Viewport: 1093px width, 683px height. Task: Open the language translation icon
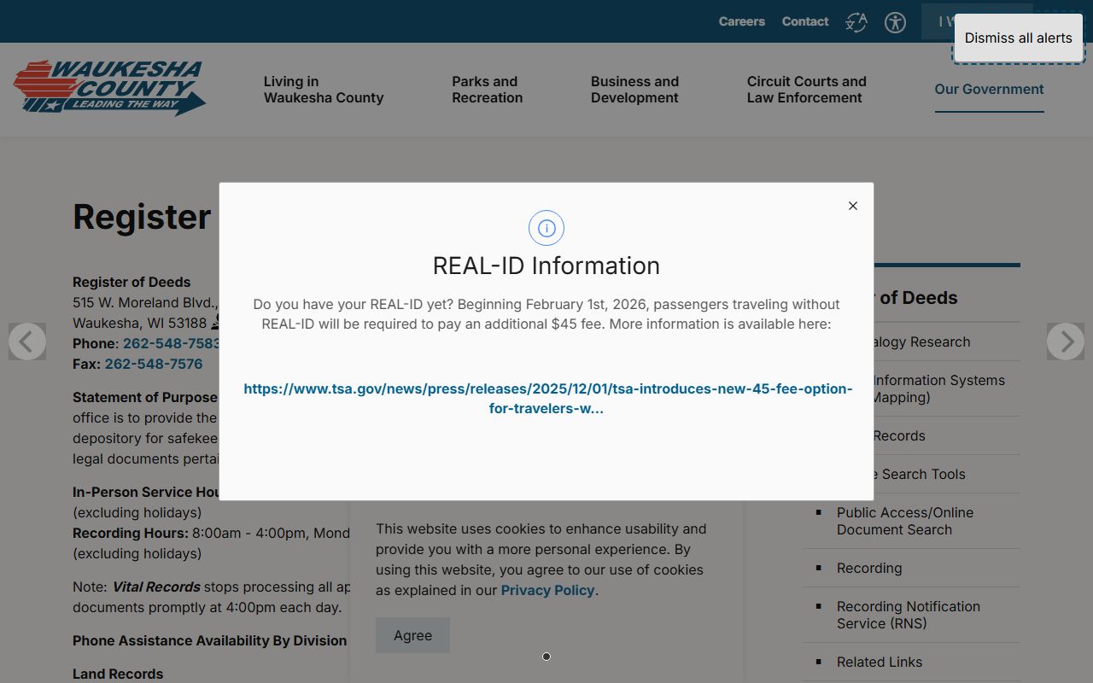tap(856, 22)
